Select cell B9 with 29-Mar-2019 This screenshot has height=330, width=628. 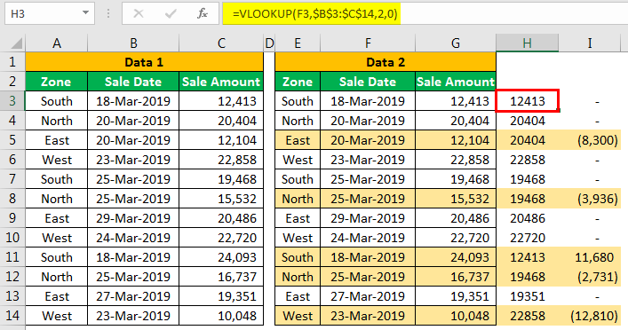point(133,218)
